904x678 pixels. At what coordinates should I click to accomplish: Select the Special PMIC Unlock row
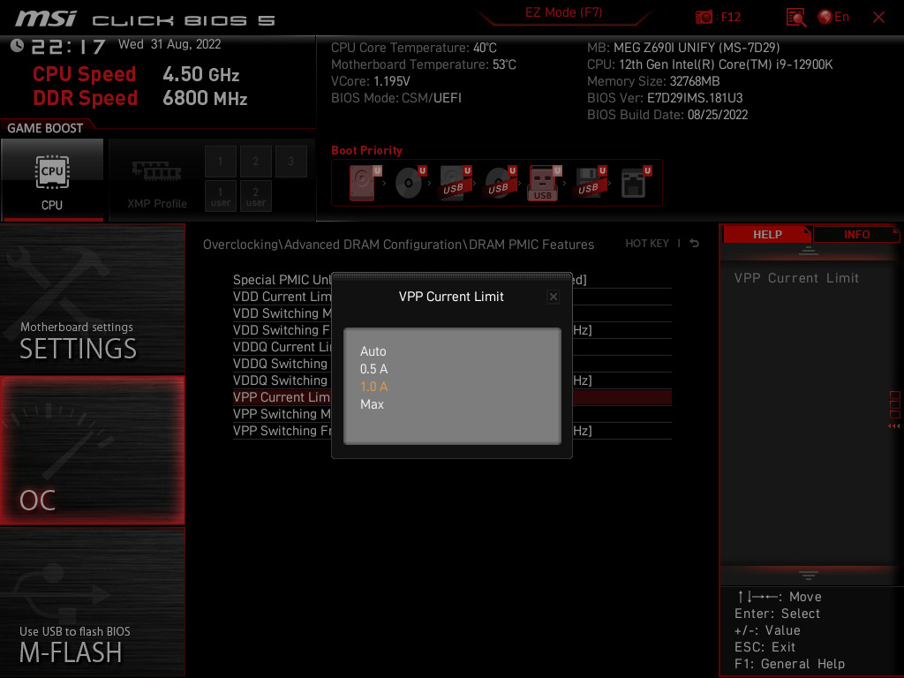452,280
